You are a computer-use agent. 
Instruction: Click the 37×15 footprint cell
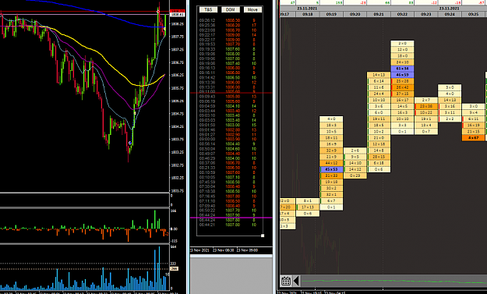(x=403, y=94)
